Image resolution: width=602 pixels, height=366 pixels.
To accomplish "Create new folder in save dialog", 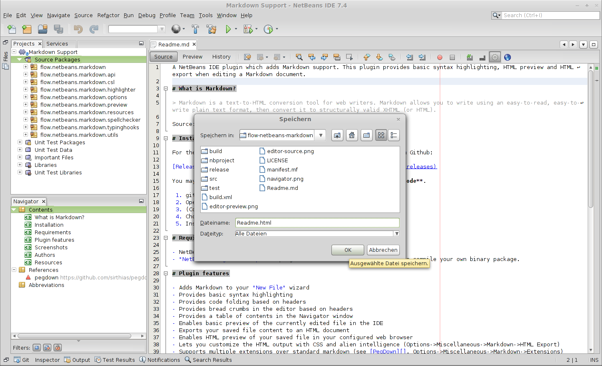I will tap(367, 135).
